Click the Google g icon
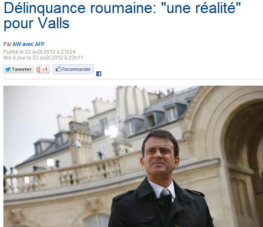Viewport: 263px width, 227px height. pyautogui.click(x=38, y=70)
